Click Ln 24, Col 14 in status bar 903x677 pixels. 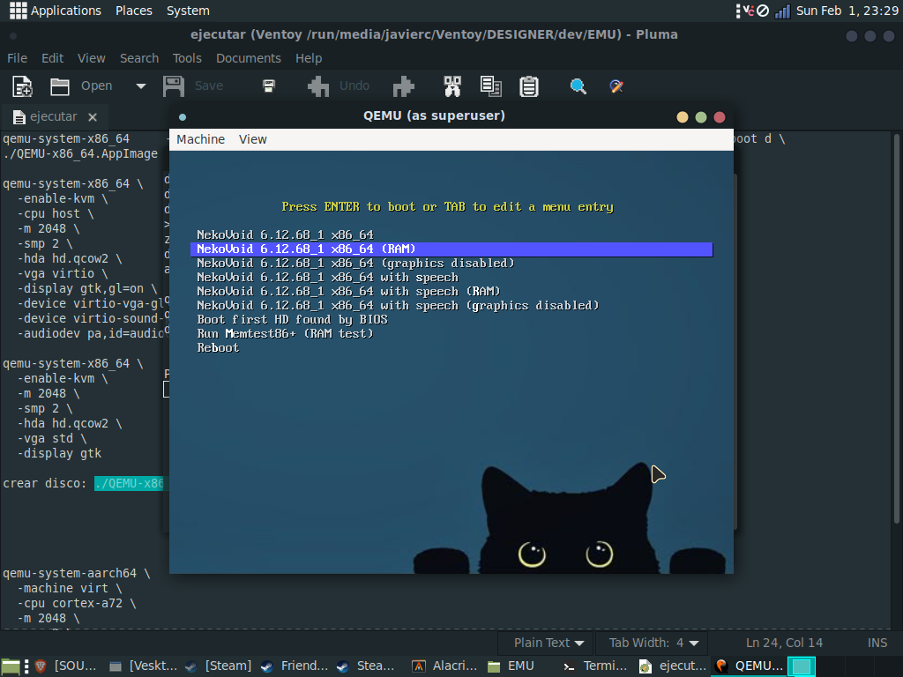click(x=784, y=643)
